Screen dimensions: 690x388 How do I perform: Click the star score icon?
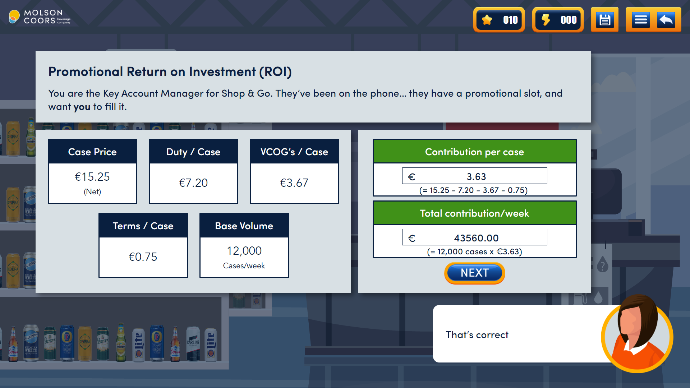pyautogui.click(x=487, y=20)
